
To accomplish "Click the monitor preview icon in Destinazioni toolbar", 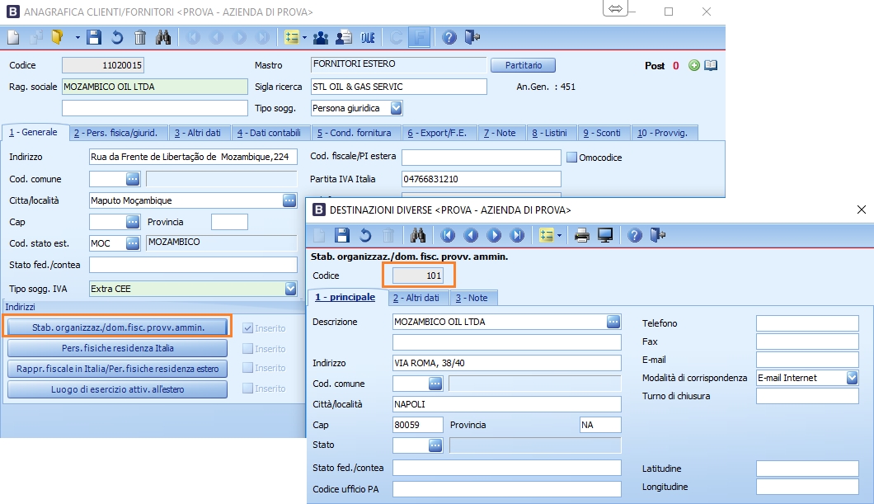I will click(x=605, y=235).
